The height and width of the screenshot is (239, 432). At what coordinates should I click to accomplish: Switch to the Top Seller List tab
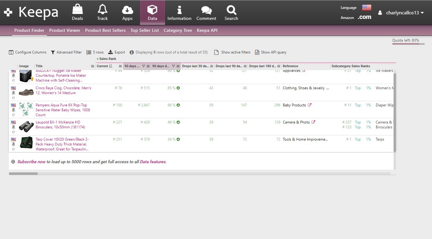point(145,30)
